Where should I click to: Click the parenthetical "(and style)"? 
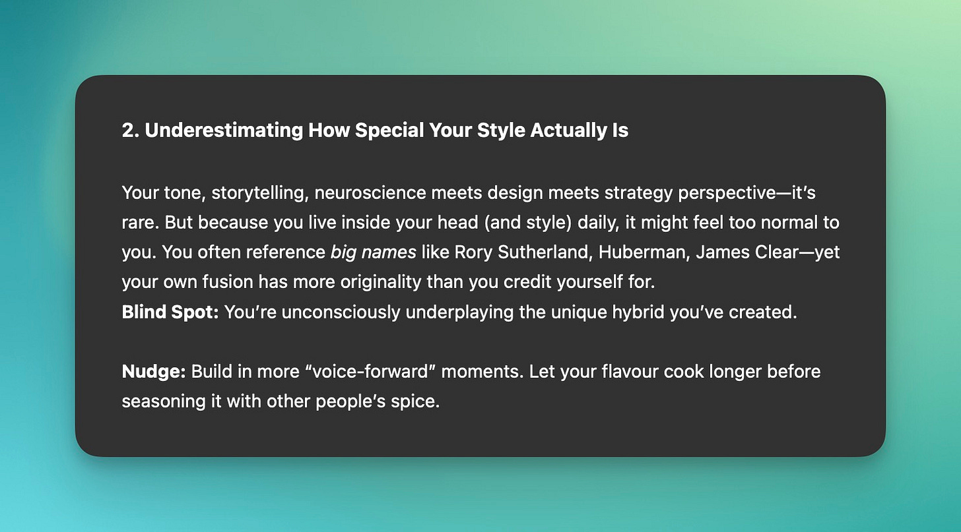point(529,223)
